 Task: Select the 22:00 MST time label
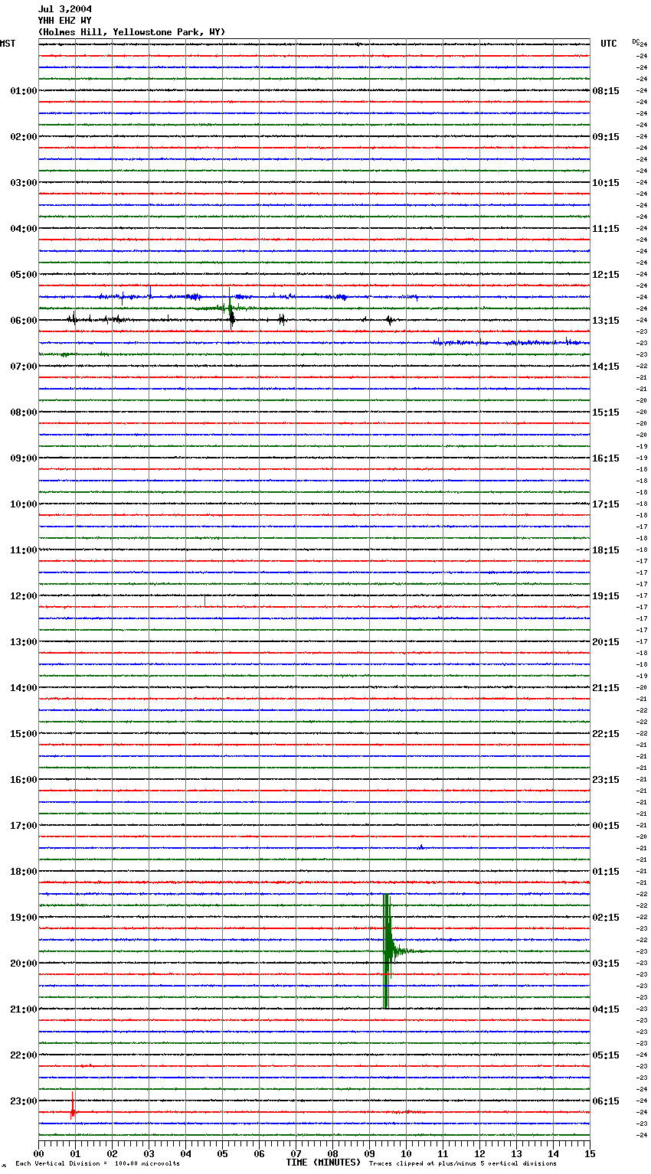click(x=24, y=1055)
